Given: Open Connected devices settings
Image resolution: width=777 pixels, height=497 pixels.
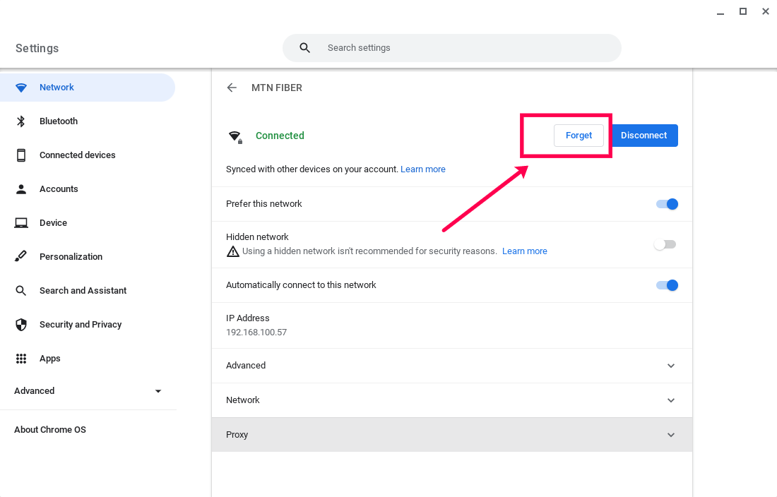Looking at the screenshot, I should [x=88, y=155].
